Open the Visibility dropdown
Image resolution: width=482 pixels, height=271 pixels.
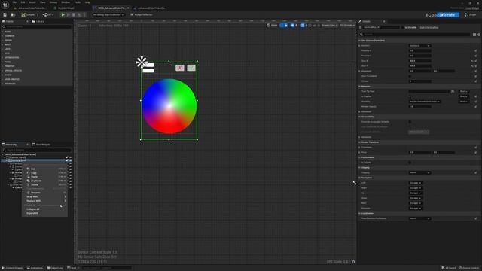(425, 102)
